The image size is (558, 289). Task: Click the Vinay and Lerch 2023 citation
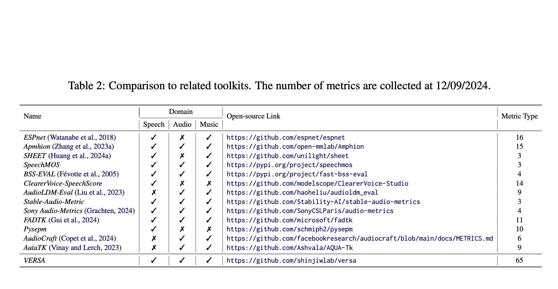[x=85, y=248]
